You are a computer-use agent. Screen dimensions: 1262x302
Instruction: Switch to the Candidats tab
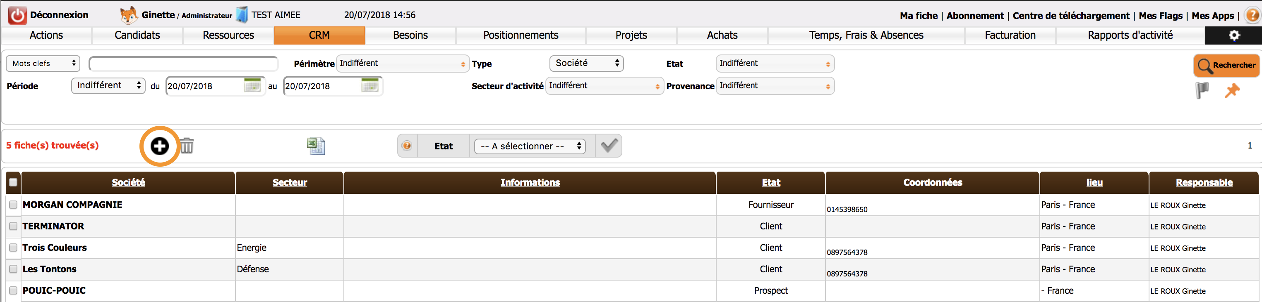pos(137,35)
